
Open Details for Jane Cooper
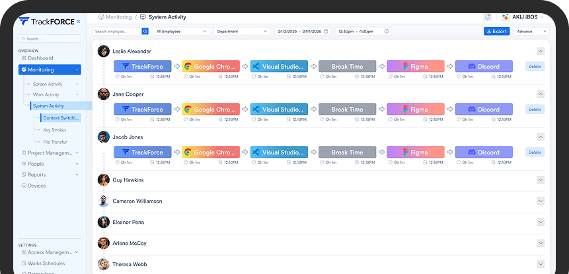click(x=535, y=109)
